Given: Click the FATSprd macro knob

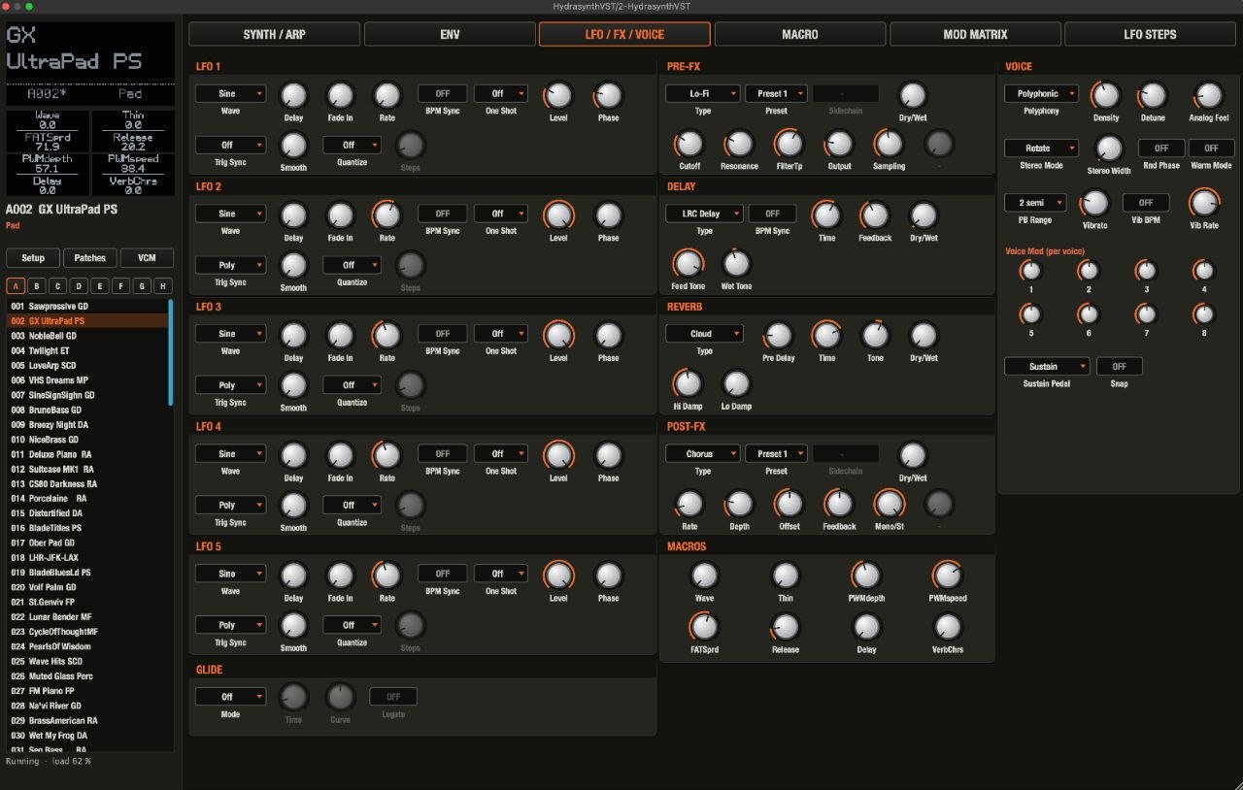Looking at the screenshot, I should (x=704, y=627).
